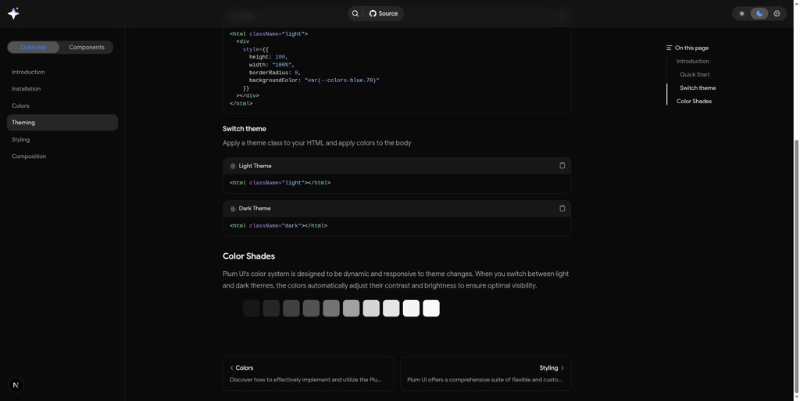Open the GitHub Source link
The height and width of the screenshot is (401, 800).
tap(384, 14)
